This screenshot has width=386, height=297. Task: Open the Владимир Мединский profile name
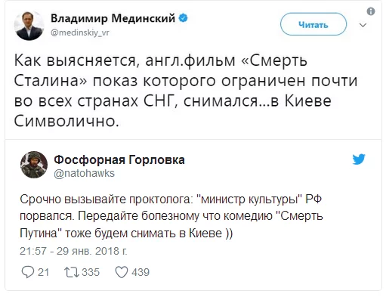(113, 18)
